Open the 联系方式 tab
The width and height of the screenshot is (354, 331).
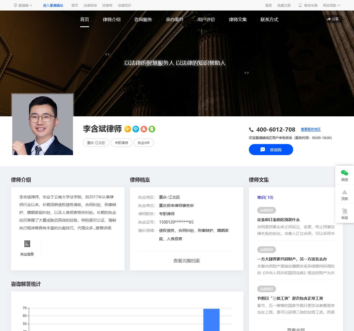click(269, 19)
